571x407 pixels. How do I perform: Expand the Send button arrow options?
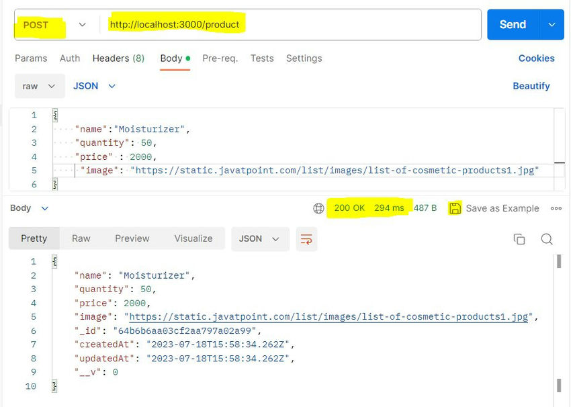pyautogui.click(x=552, y=25)
